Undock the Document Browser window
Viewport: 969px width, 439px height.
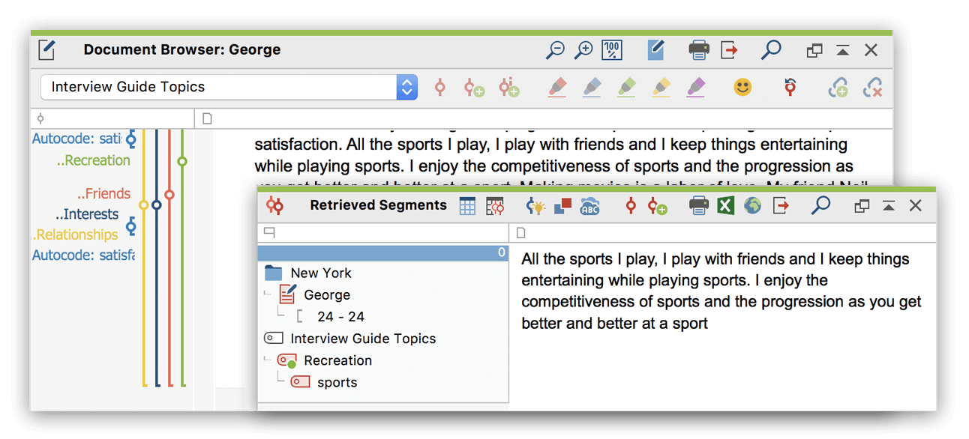tap(814, 51)
